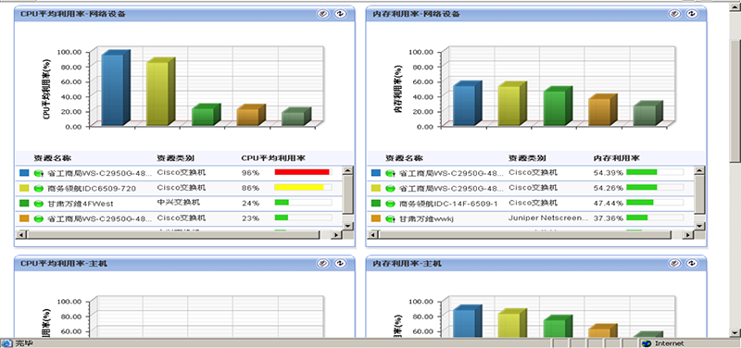Select blue swatch of first CPU table row
Image resolution: width=741 pixels, height=348 pixels.
coord(24,173)
